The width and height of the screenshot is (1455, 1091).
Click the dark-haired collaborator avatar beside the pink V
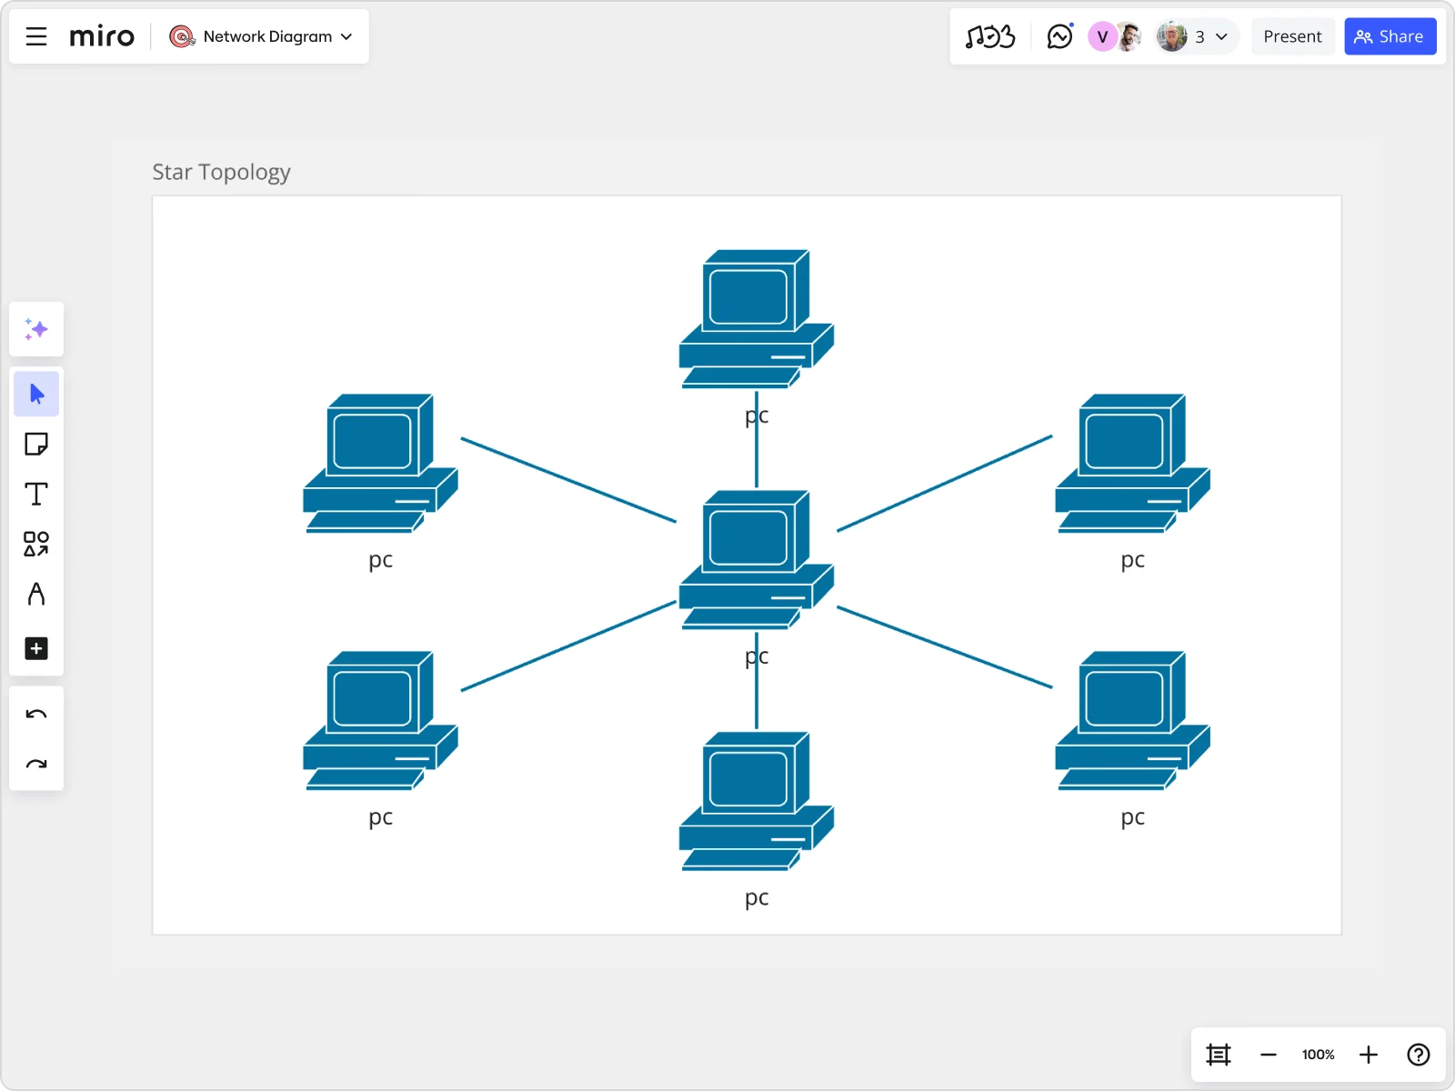[x=1129, y=36]
